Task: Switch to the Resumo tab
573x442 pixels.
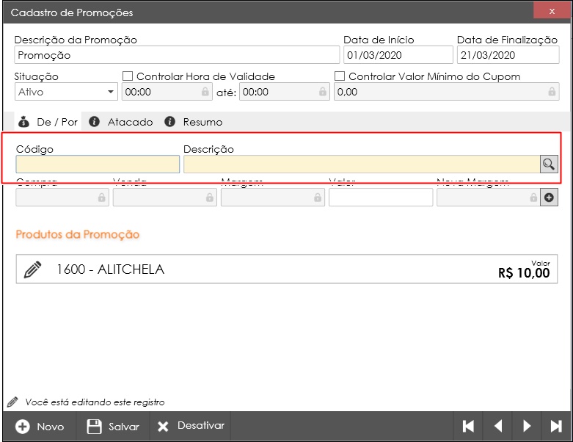Action: tap(194, 122)
